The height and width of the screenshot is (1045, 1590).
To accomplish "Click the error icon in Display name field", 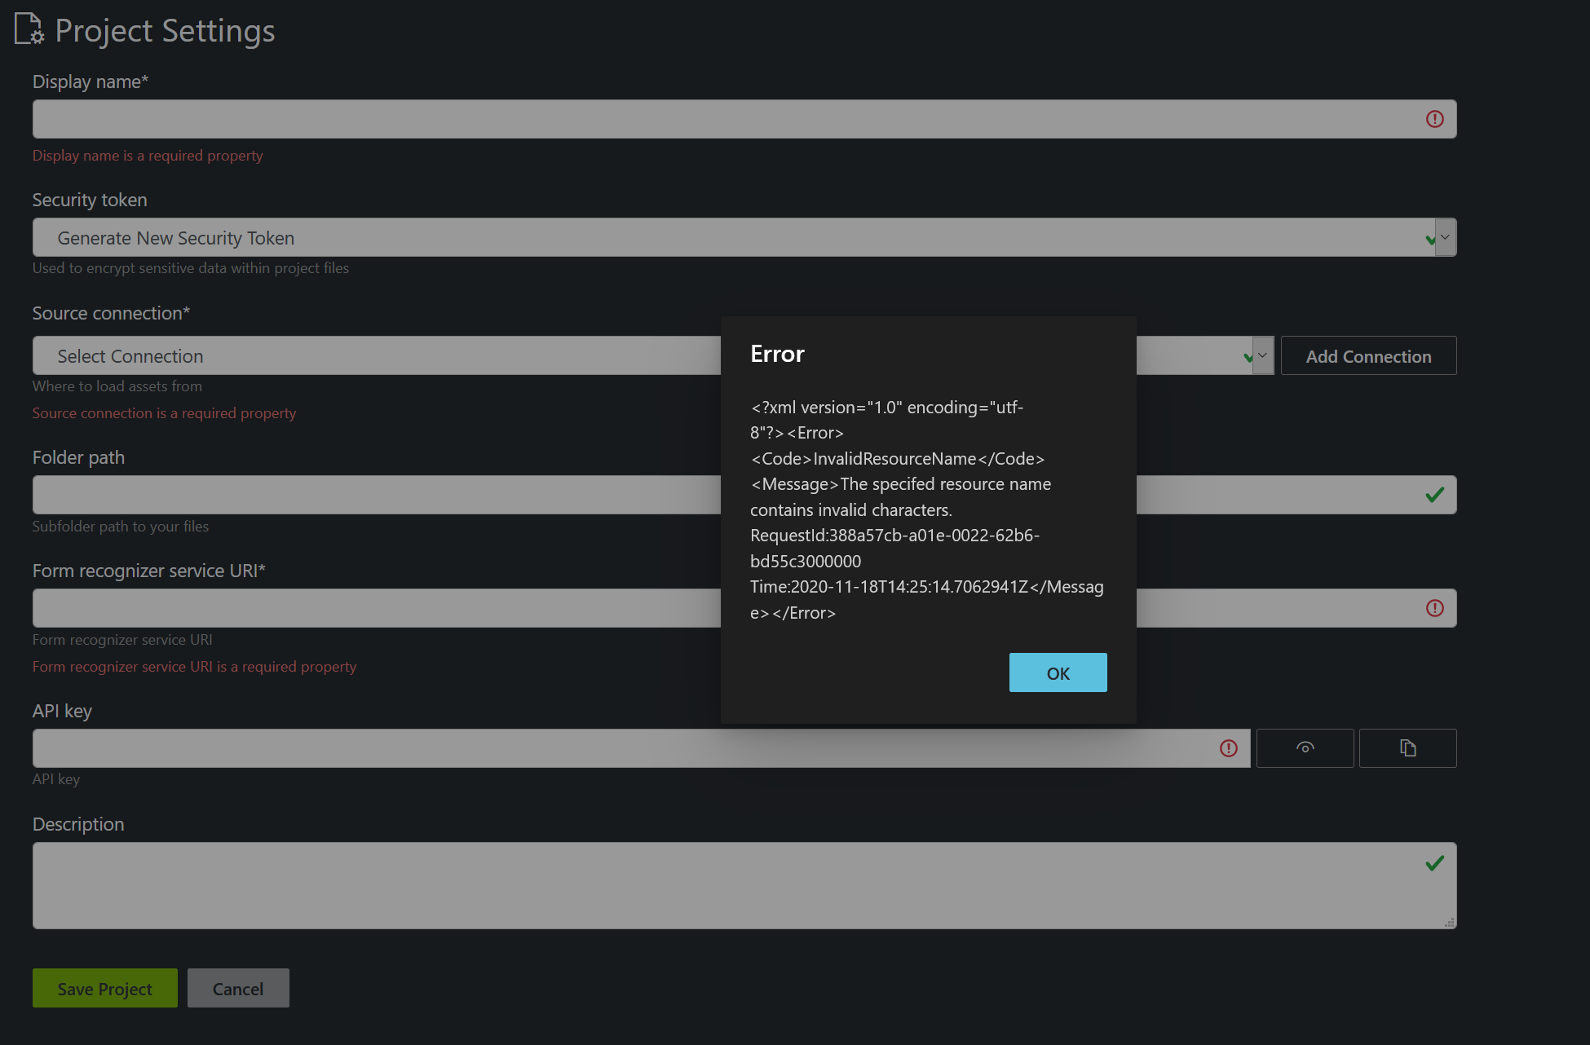I will pyautogui.click(x=1434, y=118).
